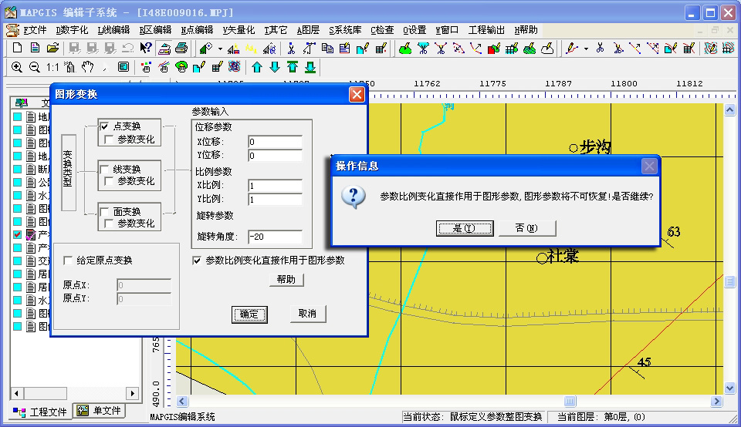Click the 取消 button in 图形变换
741x427 pixels.
(x=308, y=314)
